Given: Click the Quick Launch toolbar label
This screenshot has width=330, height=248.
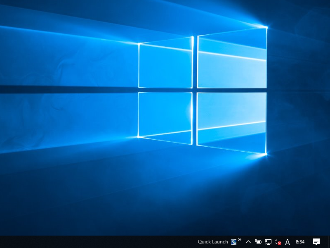Looking at the screenshot, I should point(213,242).
